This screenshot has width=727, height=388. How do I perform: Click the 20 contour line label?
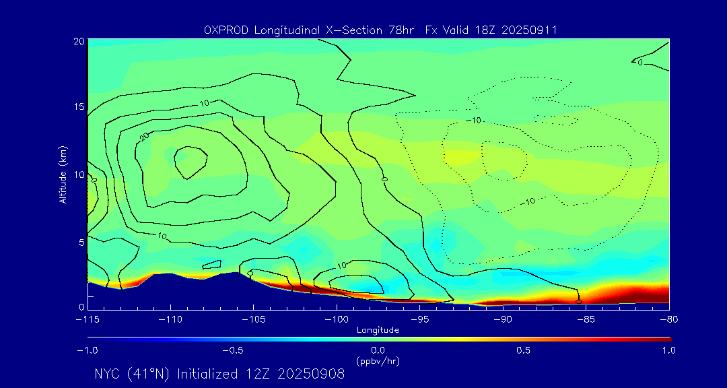click(144, 136)
